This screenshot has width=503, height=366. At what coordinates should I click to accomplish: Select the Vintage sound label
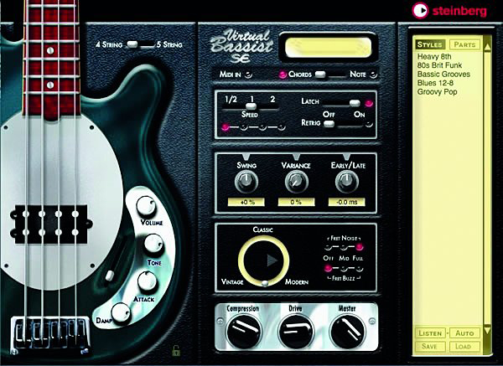tap(232, 281)
